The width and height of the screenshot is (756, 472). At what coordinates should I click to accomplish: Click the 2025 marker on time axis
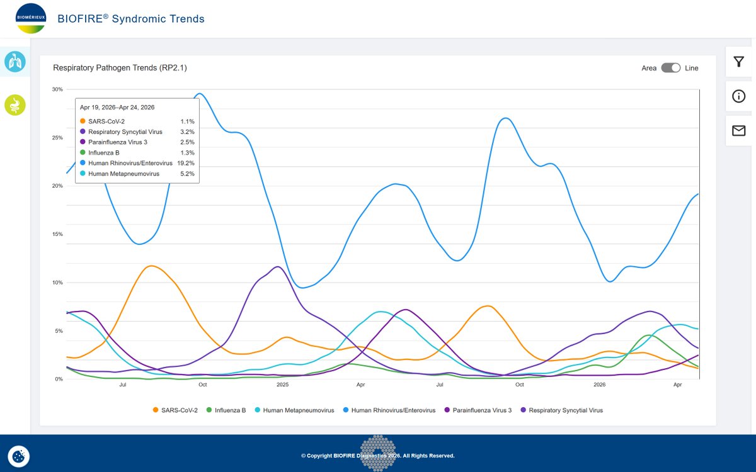tap(282, 384)
